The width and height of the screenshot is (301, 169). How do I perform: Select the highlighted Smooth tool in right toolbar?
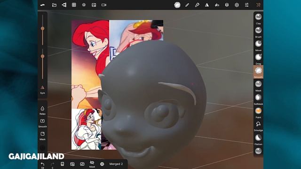click(x=258, y=72)
